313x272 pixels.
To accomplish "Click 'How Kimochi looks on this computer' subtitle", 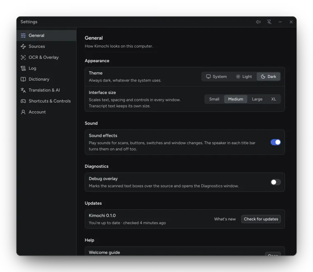I will (x=119, y=46).
